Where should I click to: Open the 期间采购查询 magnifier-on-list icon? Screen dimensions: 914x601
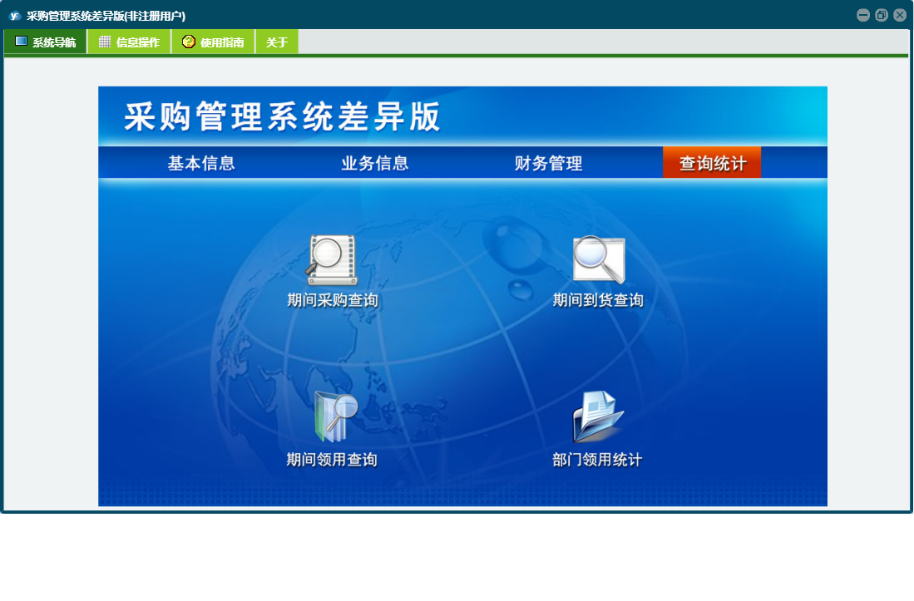pyautogui.click(x=332, y=259)
